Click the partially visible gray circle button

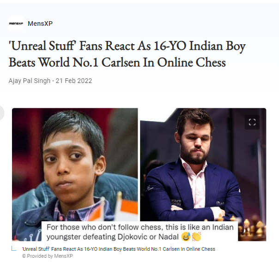[2, 113]
